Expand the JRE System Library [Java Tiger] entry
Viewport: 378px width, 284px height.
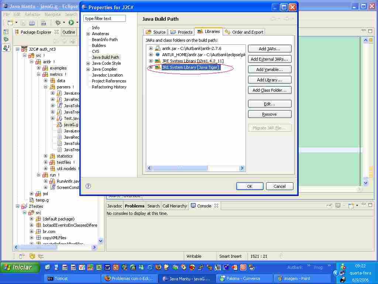[151, 67]
